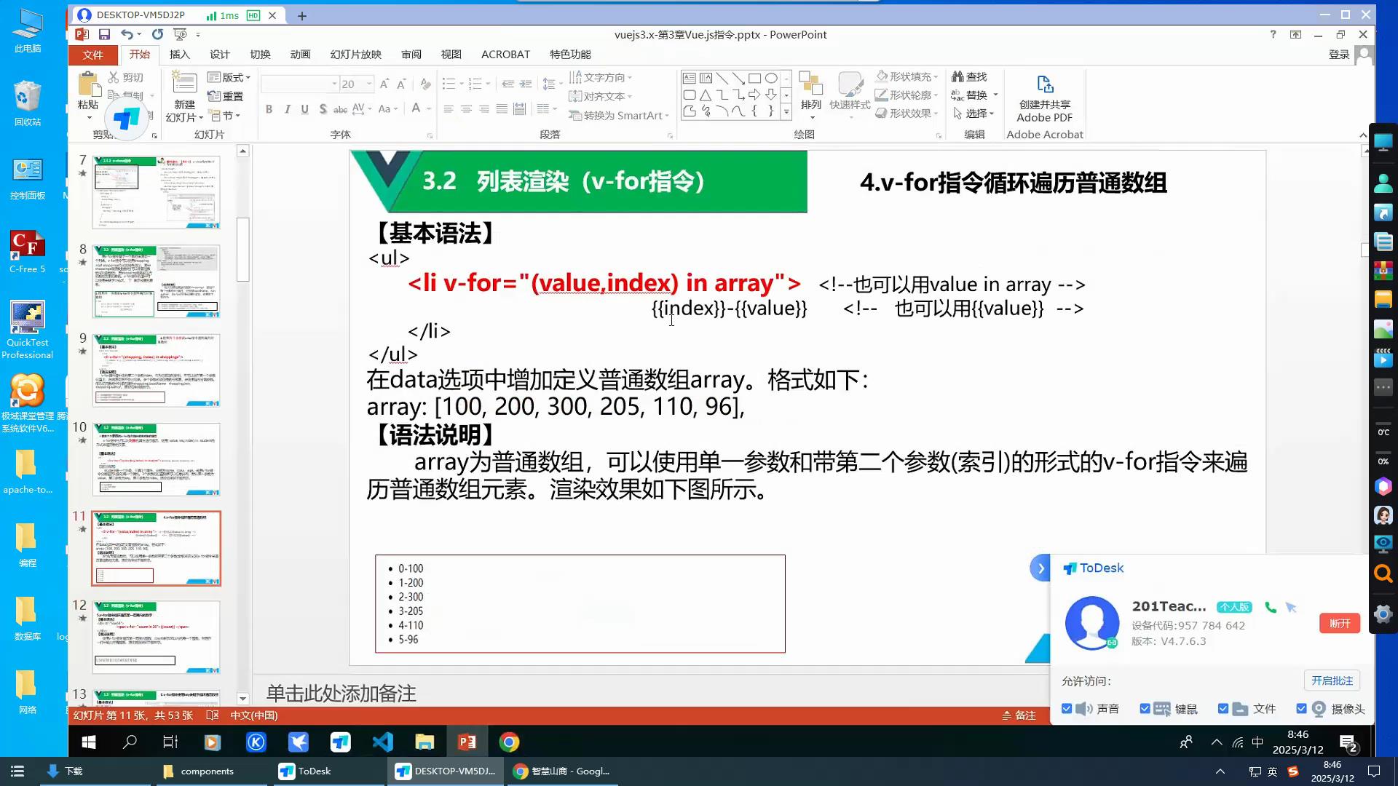Click the font color A icon

click(416, 108)
